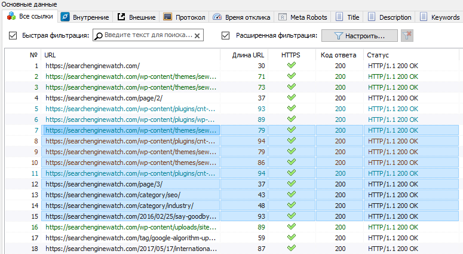Click row number 15 in the table
Image resolution: width=463 pixels, height=254 pixels.
(35, 216)
